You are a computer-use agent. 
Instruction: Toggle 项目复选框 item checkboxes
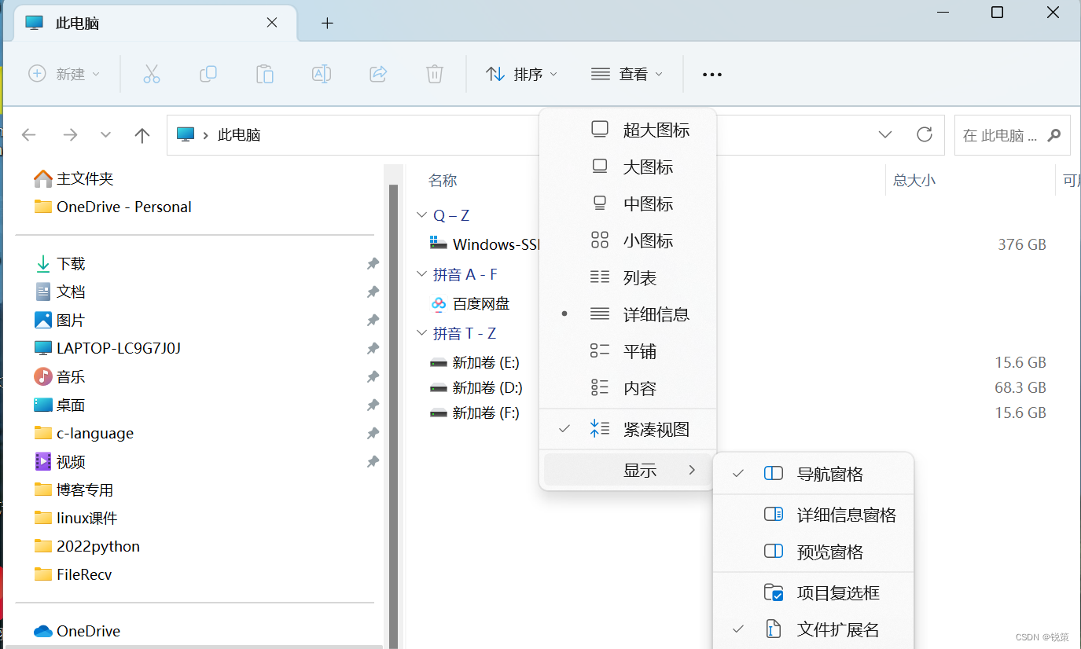coord(813,593)
